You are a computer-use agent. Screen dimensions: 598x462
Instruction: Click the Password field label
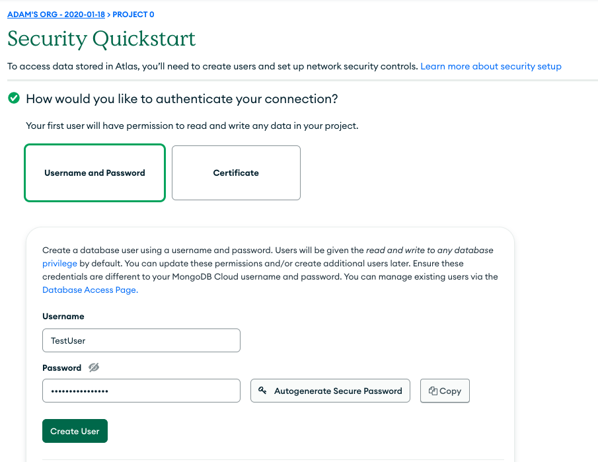61,367
